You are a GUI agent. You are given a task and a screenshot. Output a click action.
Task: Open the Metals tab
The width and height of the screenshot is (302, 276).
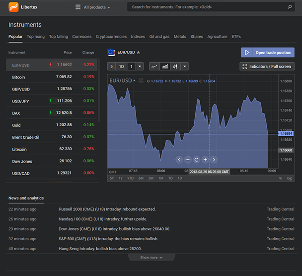180,37
